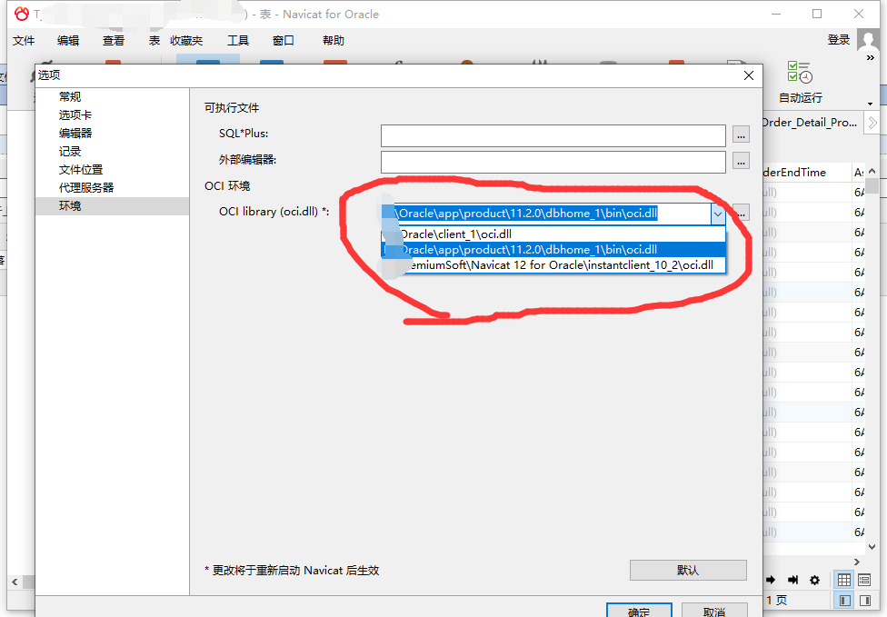Browse for 外部编辑器 executable
Screen dimensions: 887x617
(741, 161)
